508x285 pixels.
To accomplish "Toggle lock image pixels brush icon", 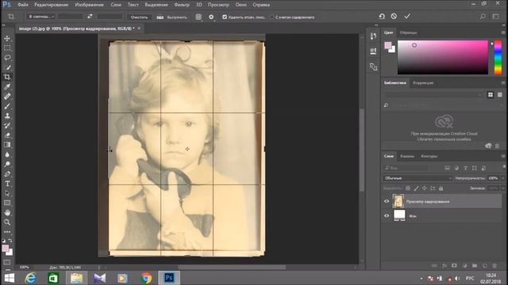I will coord(416,188).
